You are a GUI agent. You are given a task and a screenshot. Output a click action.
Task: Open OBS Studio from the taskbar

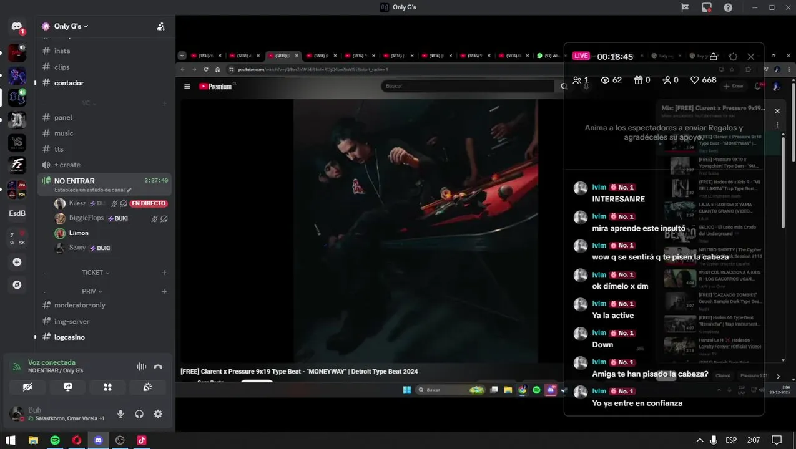(120, 440)
